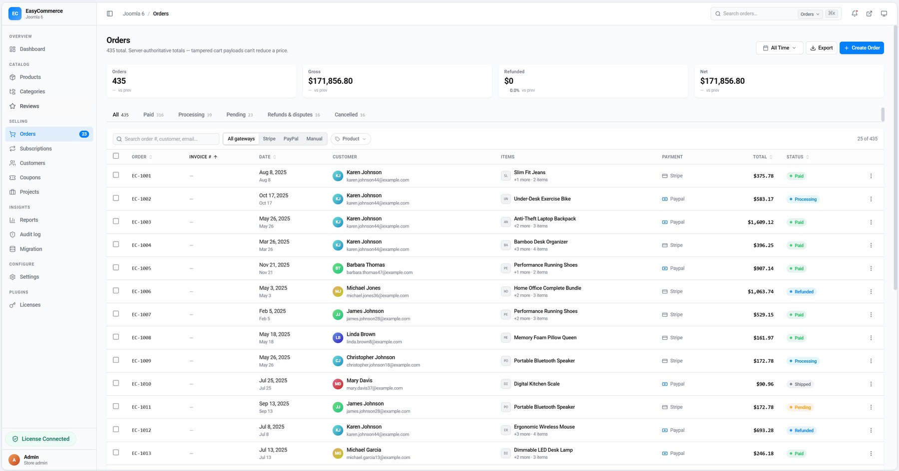Click Slim Fit Jeans item thumbnail

pos(506,176)
